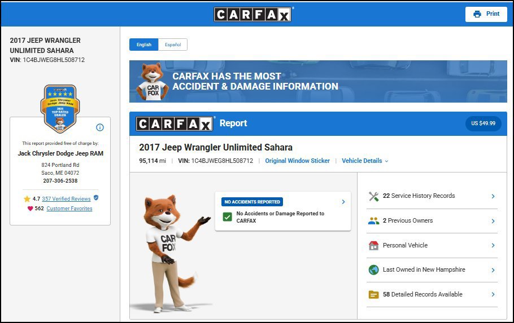Open the No Accidents Reported chevron

click(343, 202)
